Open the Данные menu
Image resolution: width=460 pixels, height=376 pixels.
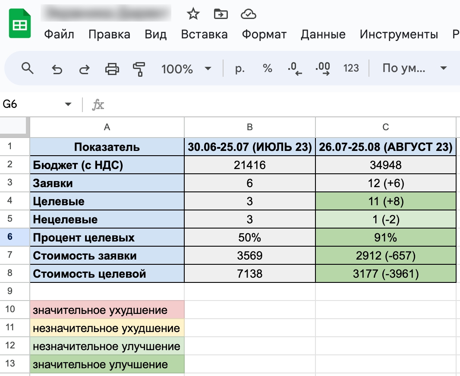pyautogui.click(x=323, y=34)
